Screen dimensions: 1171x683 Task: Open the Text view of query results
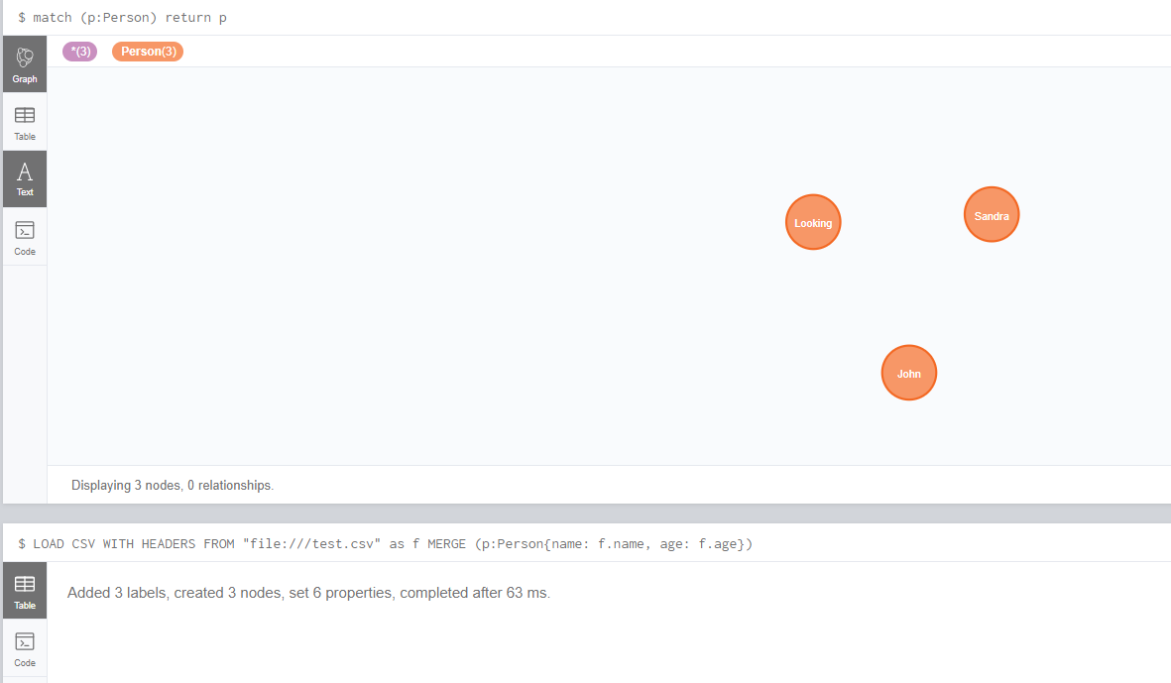pos(24,178)
